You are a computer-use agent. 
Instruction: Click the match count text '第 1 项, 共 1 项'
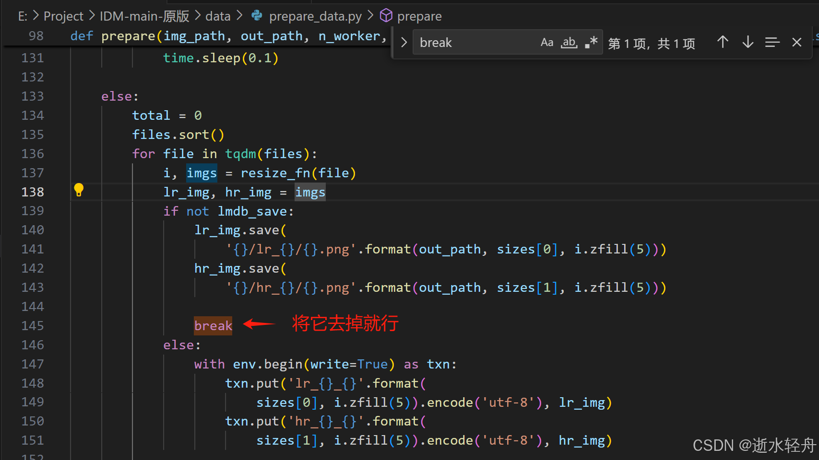[x=652, y=44]
